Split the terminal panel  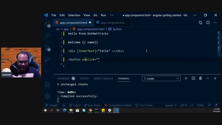193,78
